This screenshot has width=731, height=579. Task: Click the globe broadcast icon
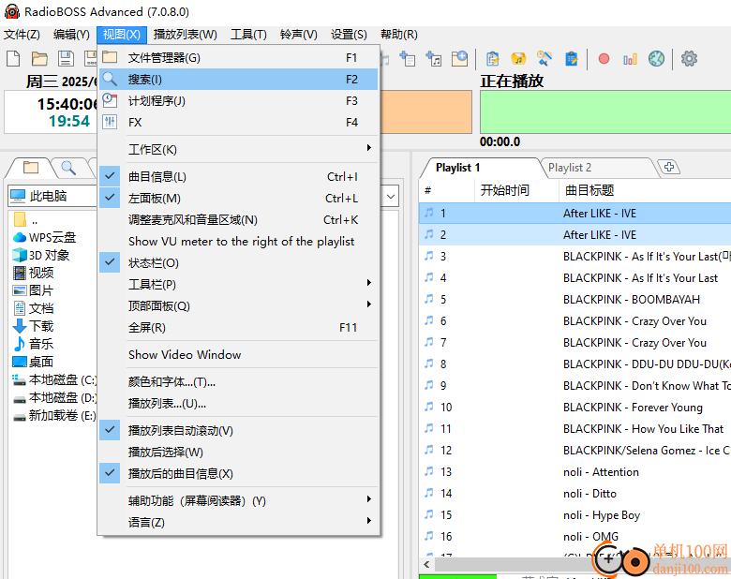656,59
